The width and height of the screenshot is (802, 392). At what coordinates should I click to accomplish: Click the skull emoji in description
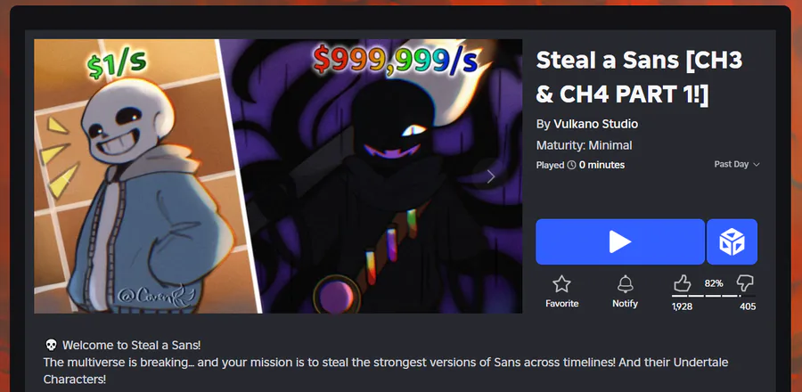pyautogui.click(x=51, y=346)
